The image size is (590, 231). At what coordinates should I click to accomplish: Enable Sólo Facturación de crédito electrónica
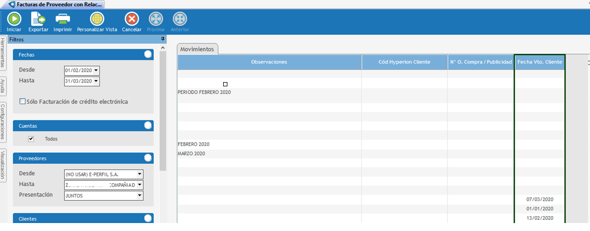coord(22,102)
